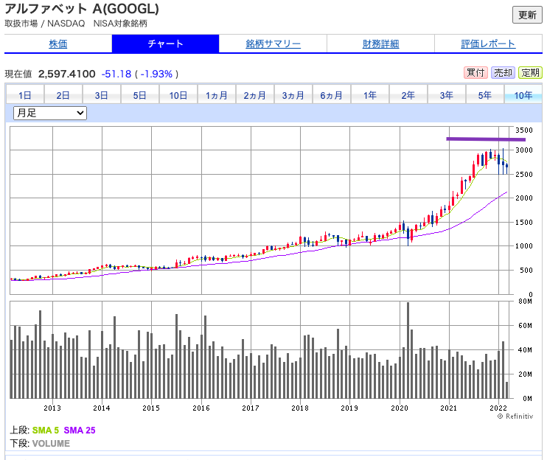The height and width of the screenshot is (460, 547).
Task: Click the 80M volume axis label
Action: [x=525, y=301]
